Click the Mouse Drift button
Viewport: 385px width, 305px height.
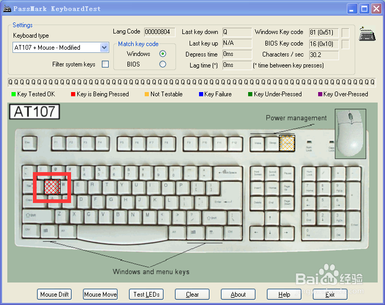pos(54,295)
